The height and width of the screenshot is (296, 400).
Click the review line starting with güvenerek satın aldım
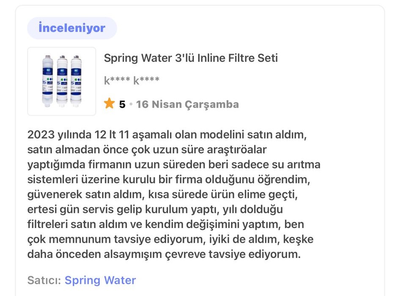pyautogui.click(x=162, y=194)
